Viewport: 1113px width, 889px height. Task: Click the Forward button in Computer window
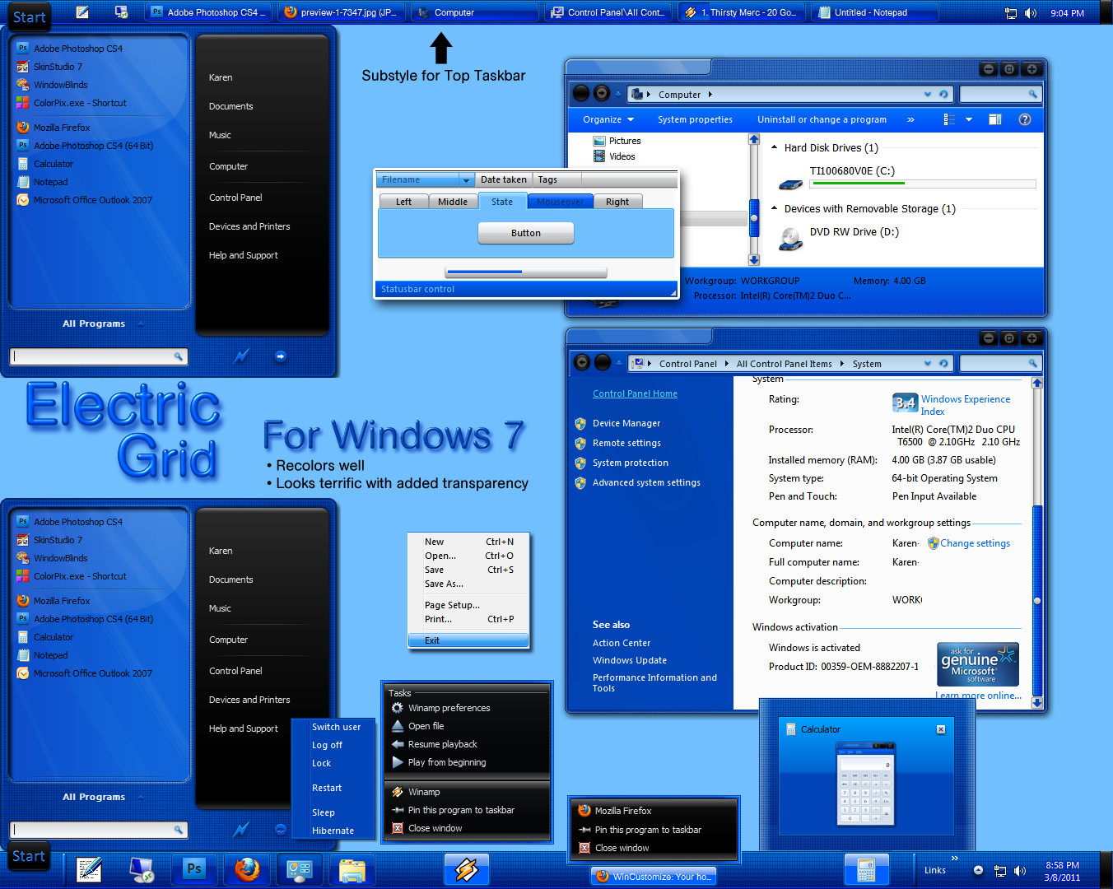click(x=602, y=93)
